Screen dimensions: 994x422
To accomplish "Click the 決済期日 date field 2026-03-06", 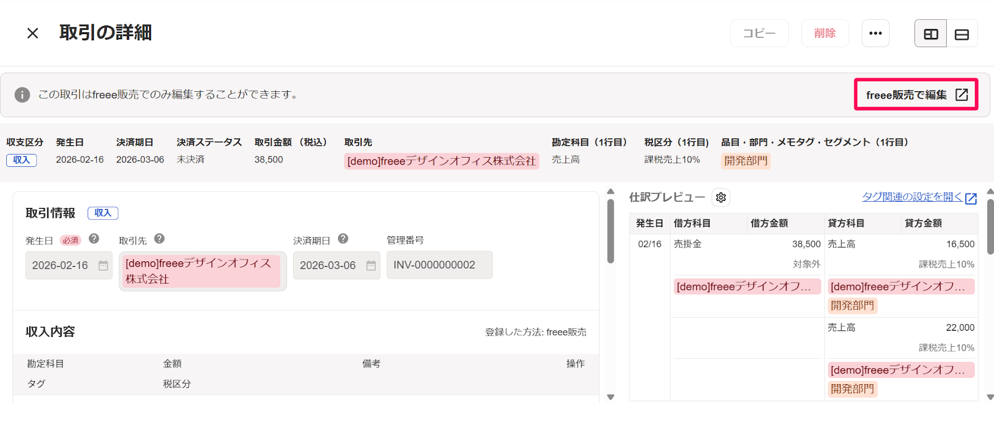I will click(x=337, y=266).
